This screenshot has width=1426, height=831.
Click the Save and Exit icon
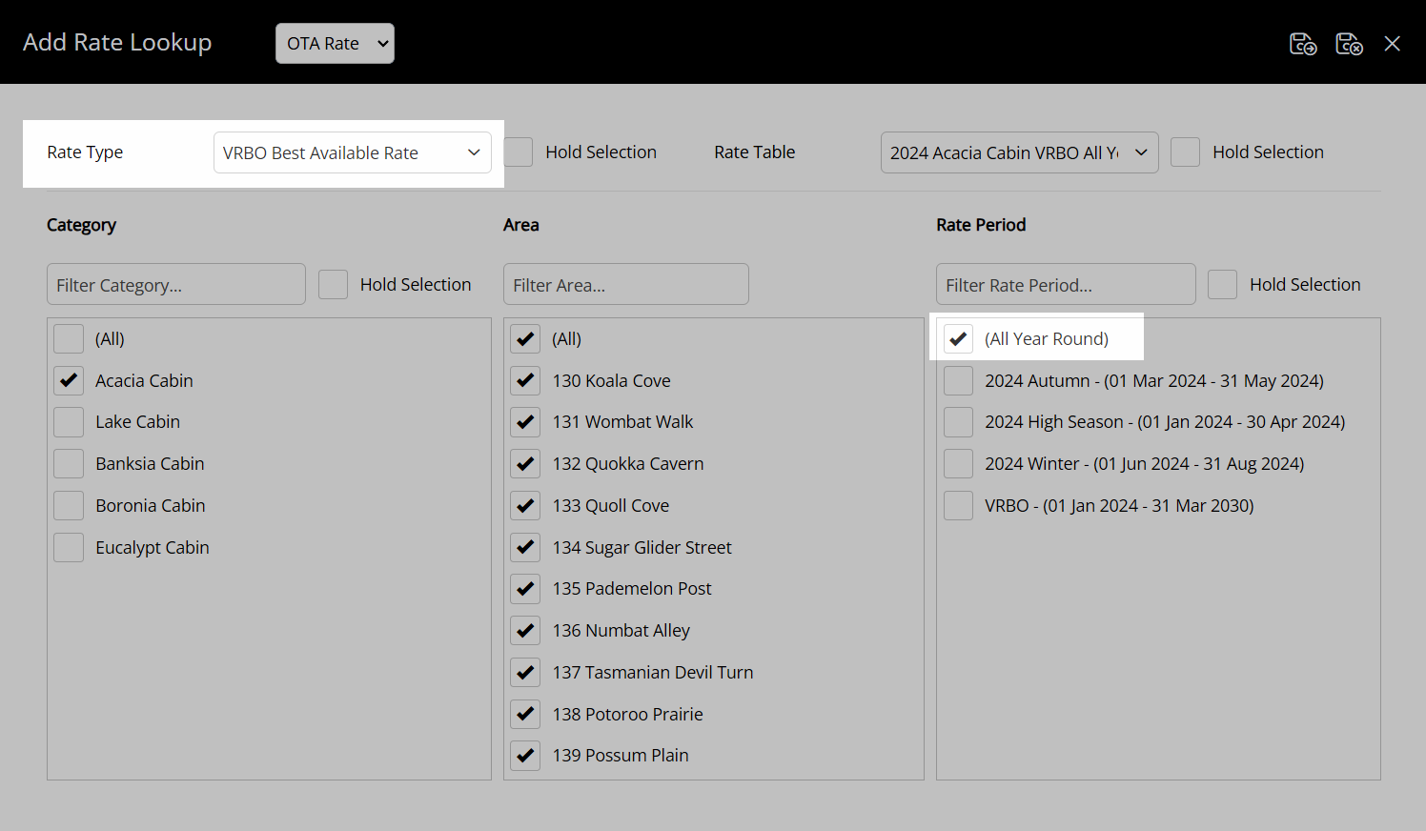[1349, 44]
